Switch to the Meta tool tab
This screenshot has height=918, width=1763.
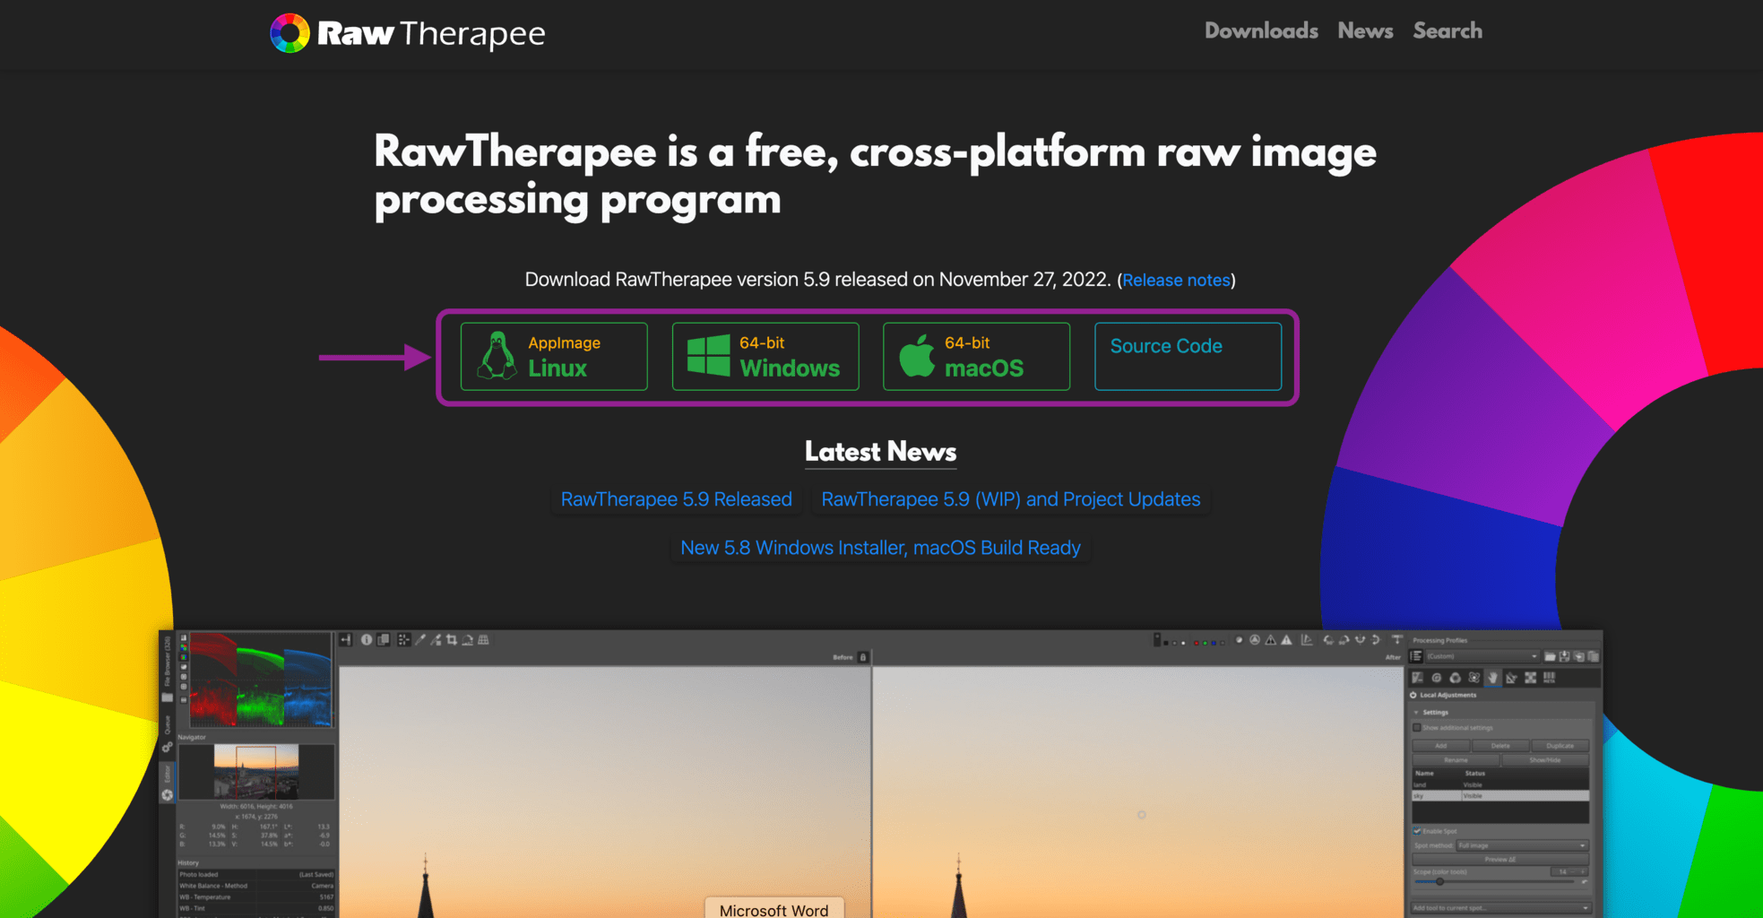[1550, 678]
